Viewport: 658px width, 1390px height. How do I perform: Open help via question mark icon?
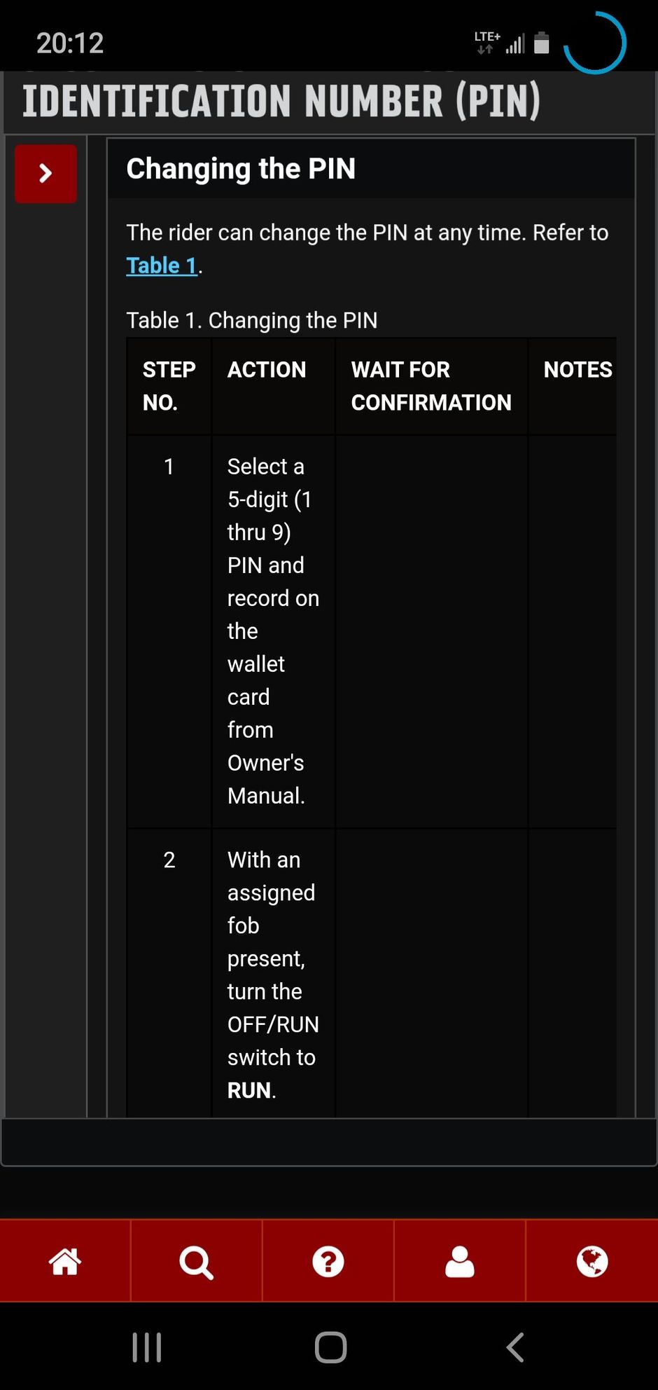point(328,1261)
